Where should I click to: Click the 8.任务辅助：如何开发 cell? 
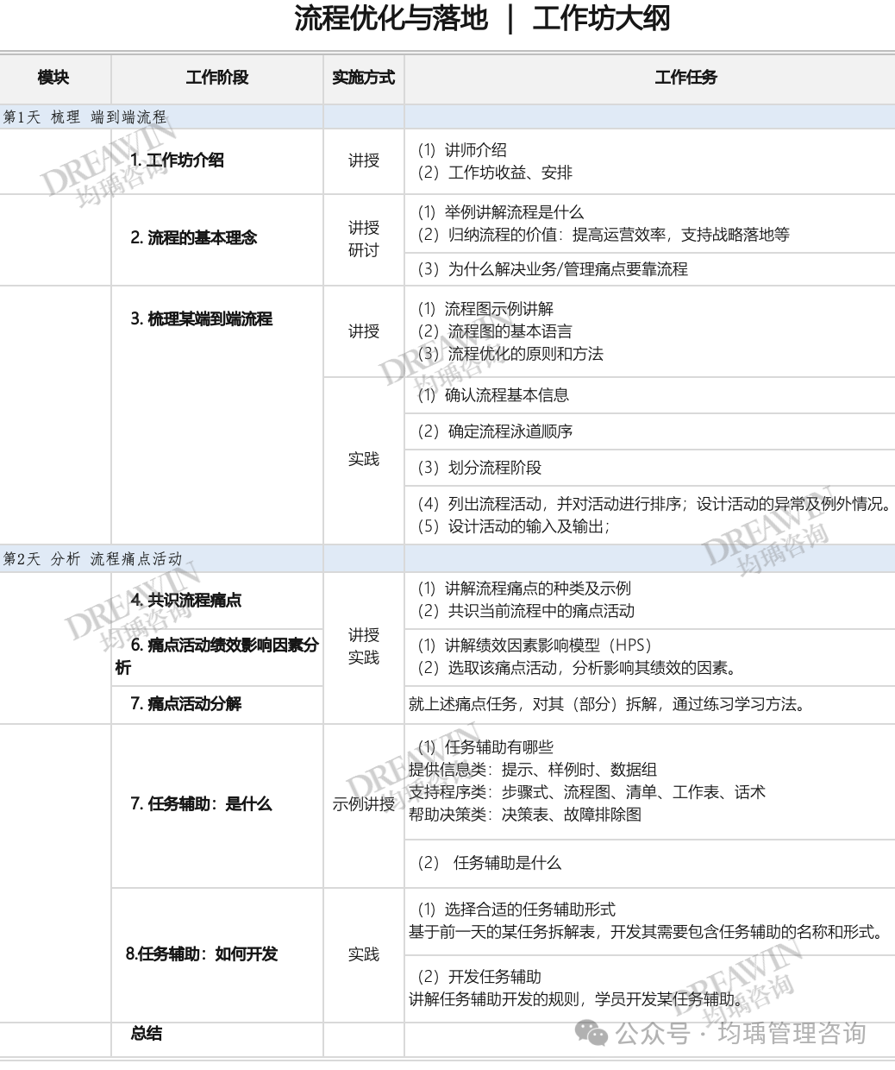coord(202,954)
